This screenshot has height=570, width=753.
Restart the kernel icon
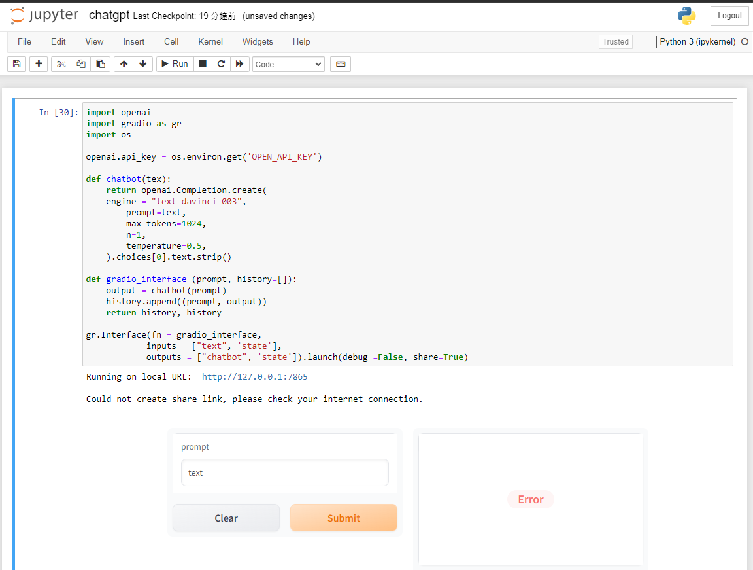coord(221,64)
